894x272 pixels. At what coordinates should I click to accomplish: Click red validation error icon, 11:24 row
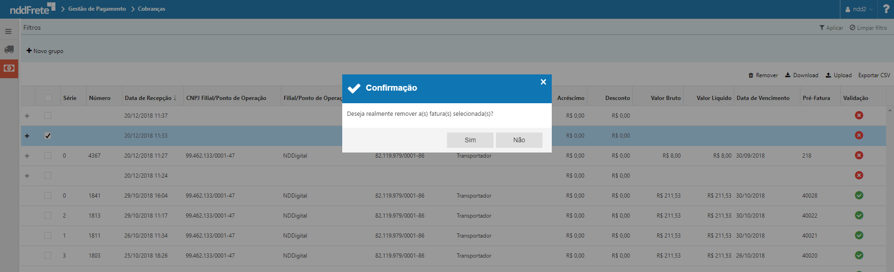coord(859,175)
